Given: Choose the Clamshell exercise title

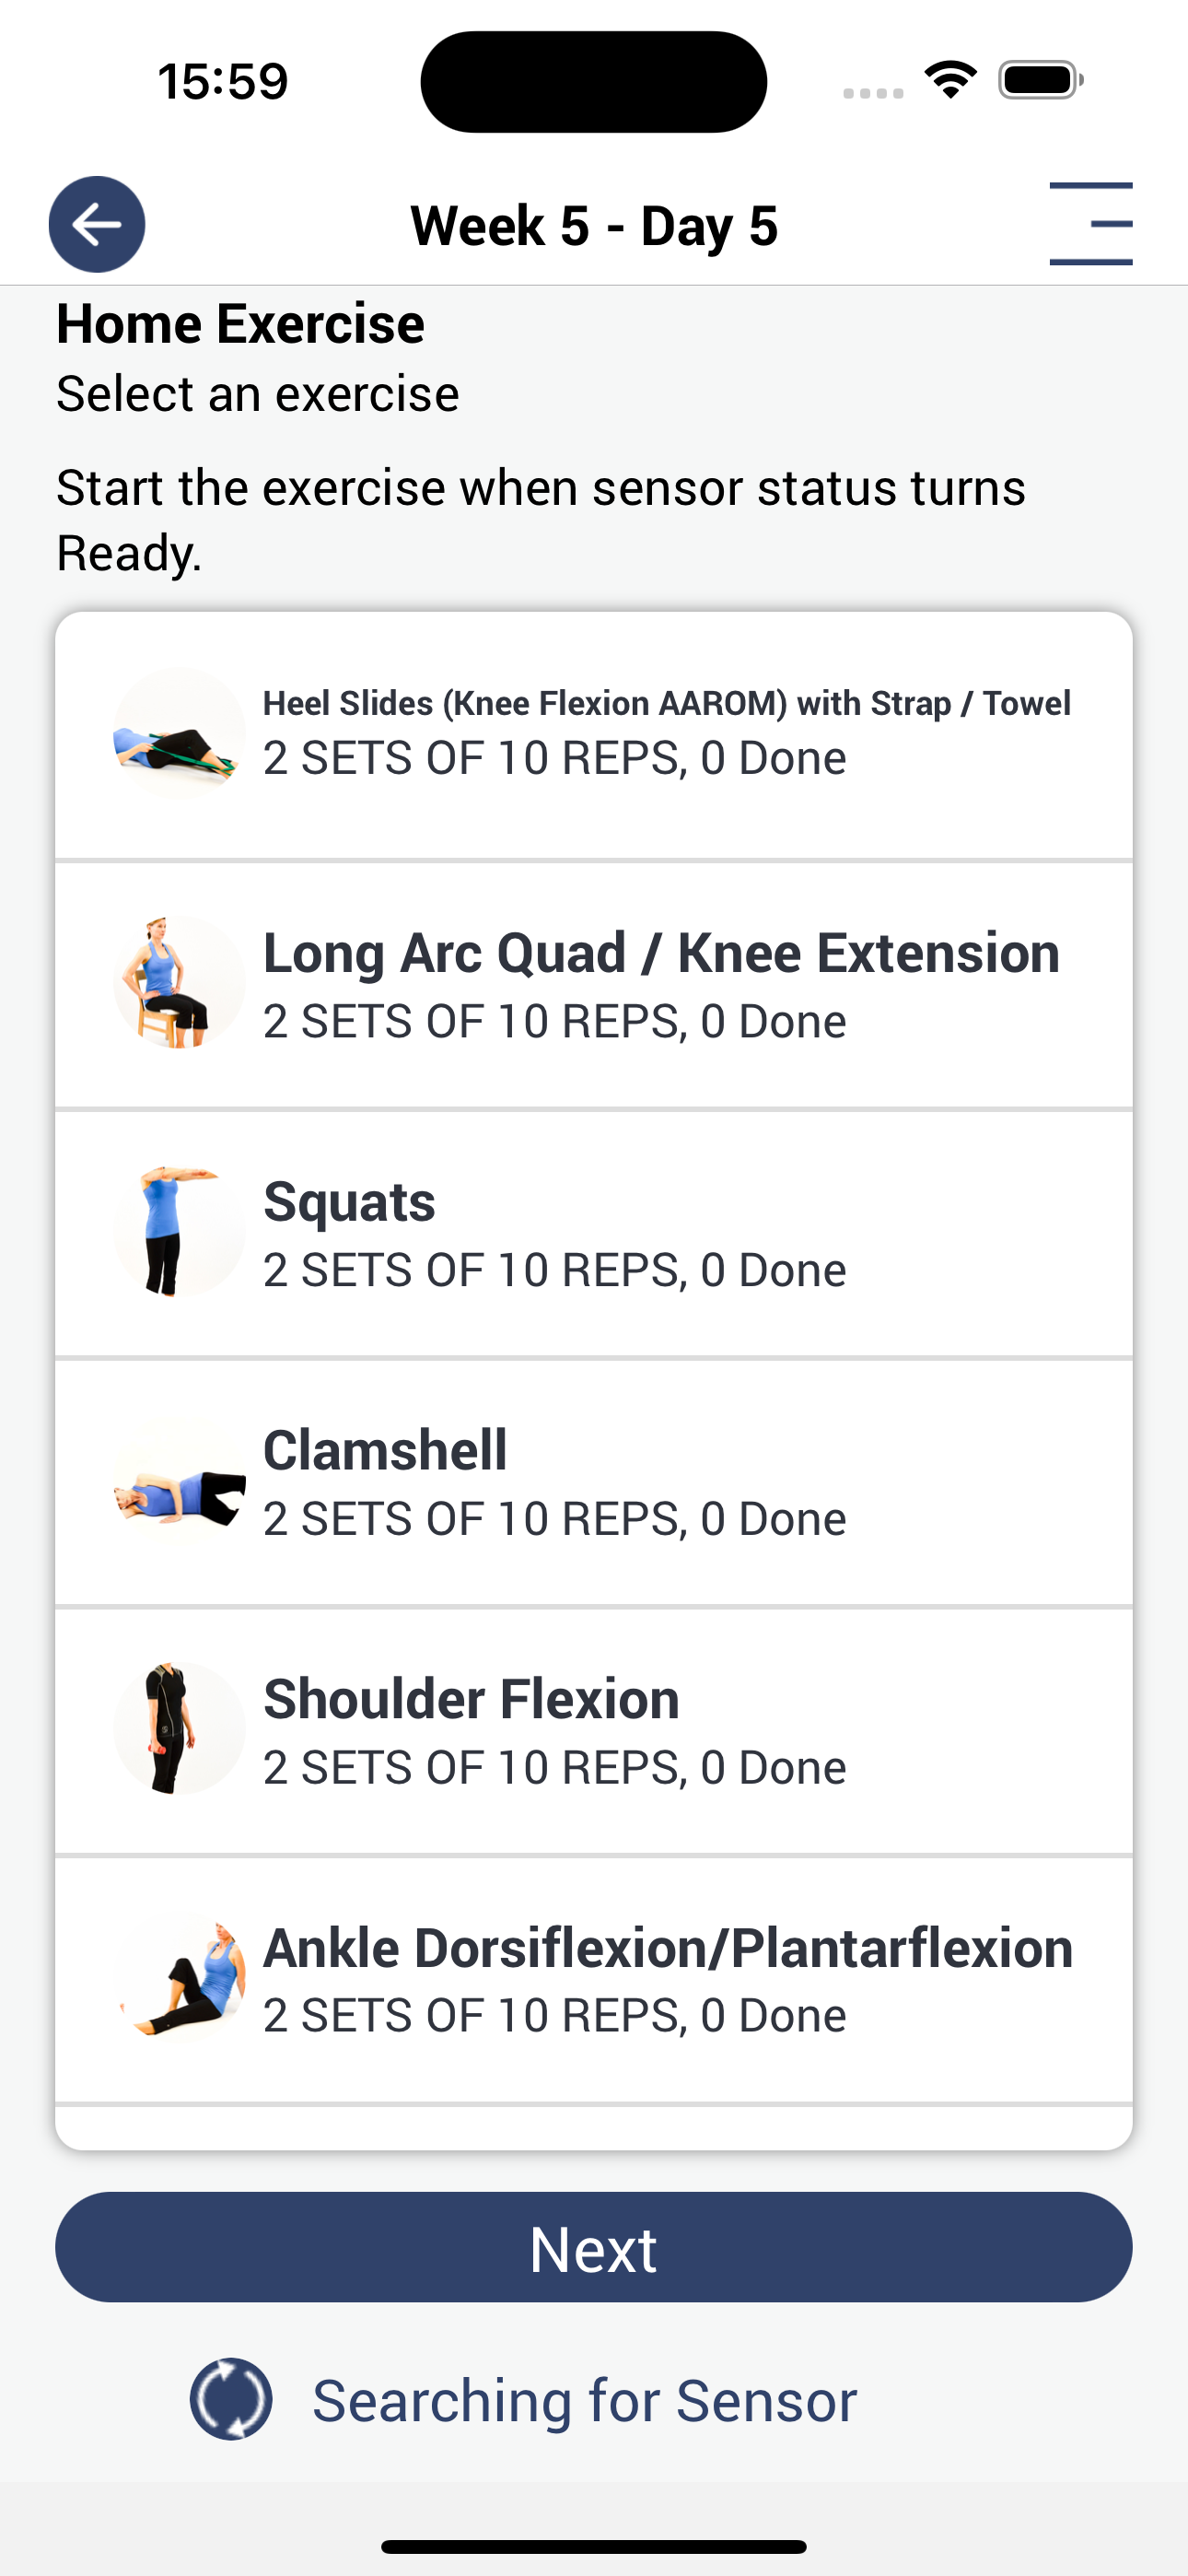Looking at the screenshot, I should [385, 1450].
